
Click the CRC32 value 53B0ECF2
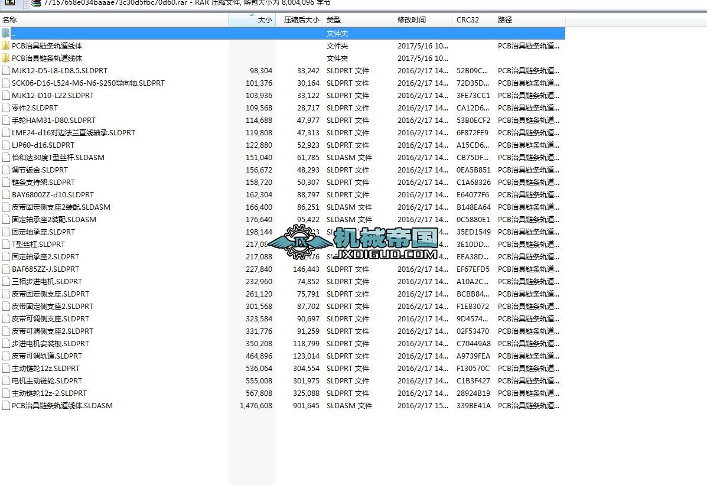pos(473,120)
